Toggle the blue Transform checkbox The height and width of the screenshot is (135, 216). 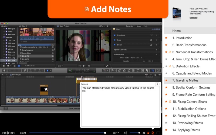[114, 35]
